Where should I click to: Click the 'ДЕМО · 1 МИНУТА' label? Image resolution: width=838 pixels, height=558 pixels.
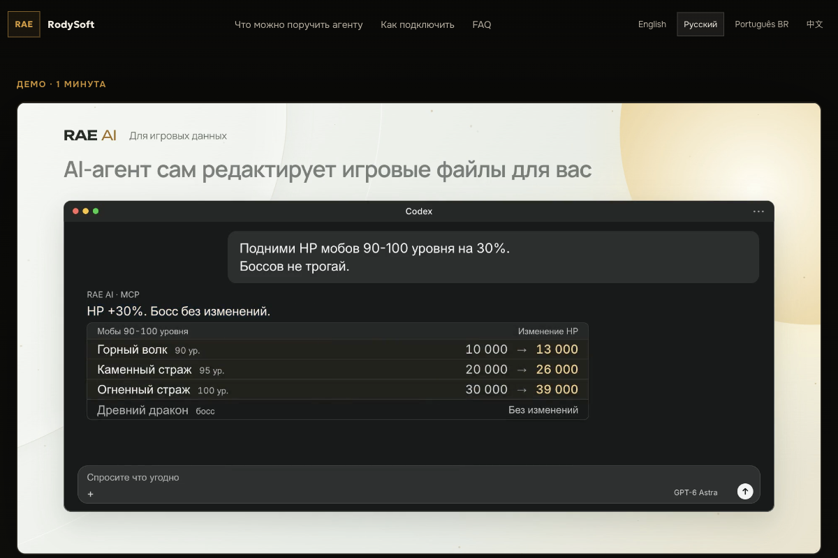coord(61,84)
